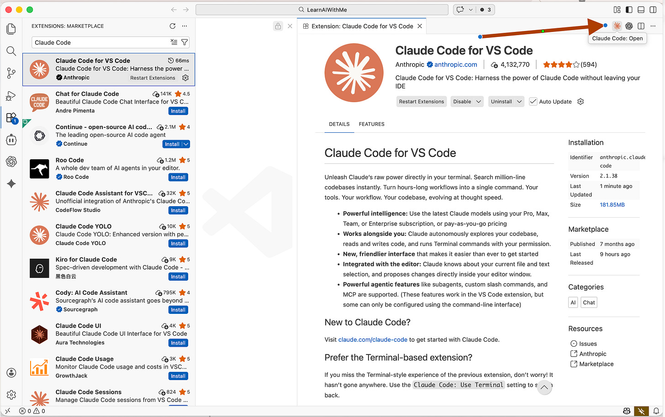665x417 pixels.
Task: Toggle the bottom panel visibility
Action: [641, 10]
